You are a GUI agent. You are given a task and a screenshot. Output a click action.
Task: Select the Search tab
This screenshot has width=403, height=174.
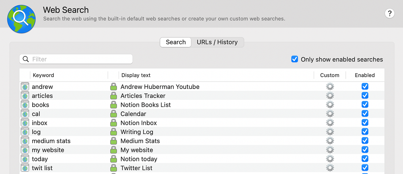click(x=176, y=42)
